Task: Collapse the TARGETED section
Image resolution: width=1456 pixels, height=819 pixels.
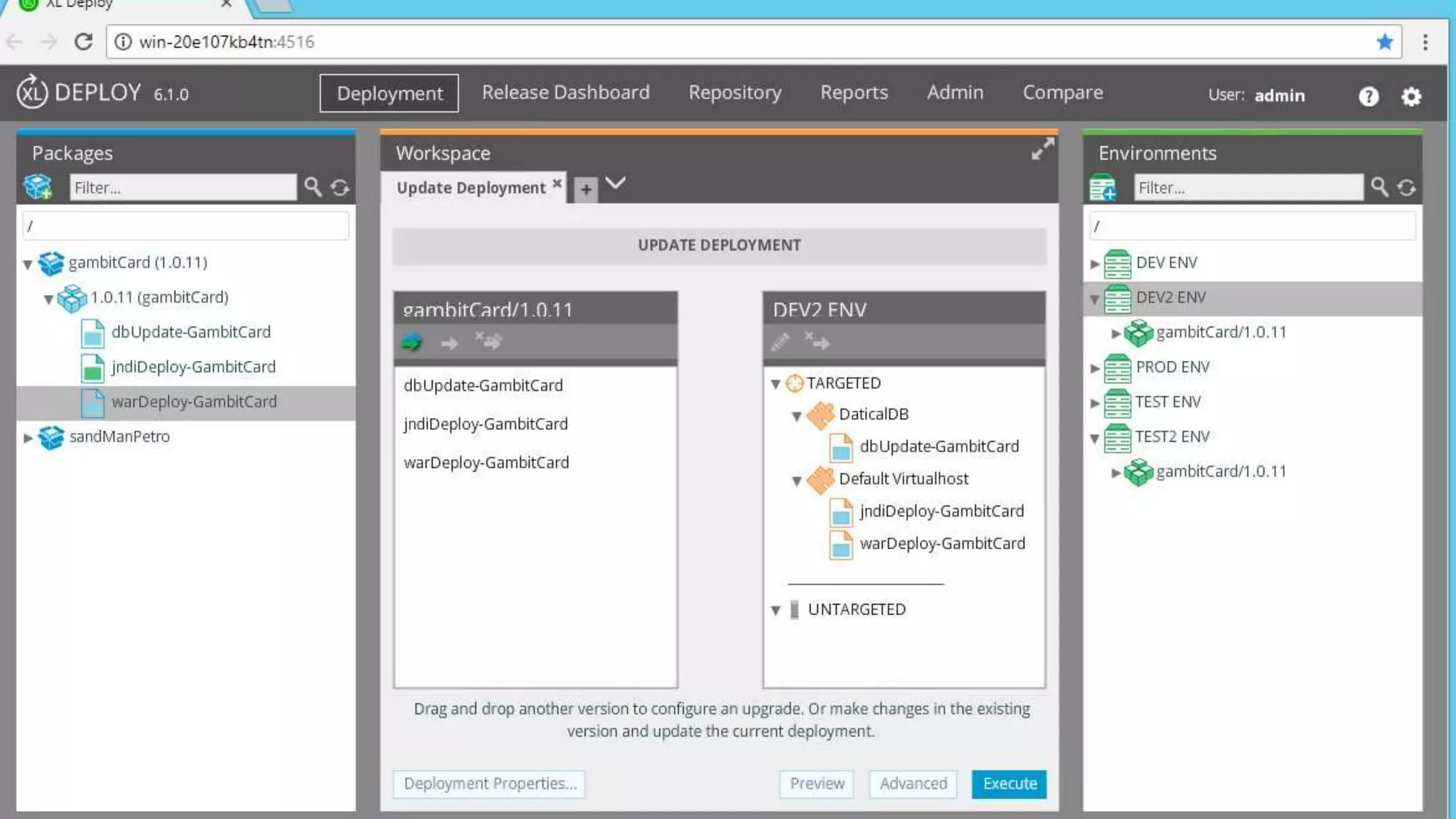Action: (x=776, y=385)
